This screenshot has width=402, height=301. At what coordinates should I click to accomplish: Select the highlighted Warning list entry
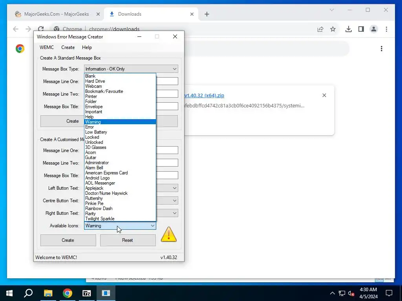[x=120, y=122]
